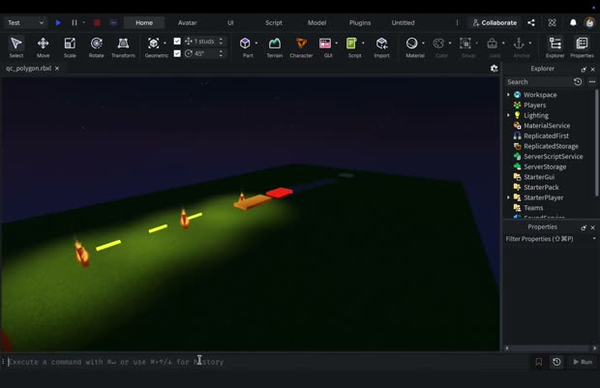Select the Select tool

coord(16,47)
